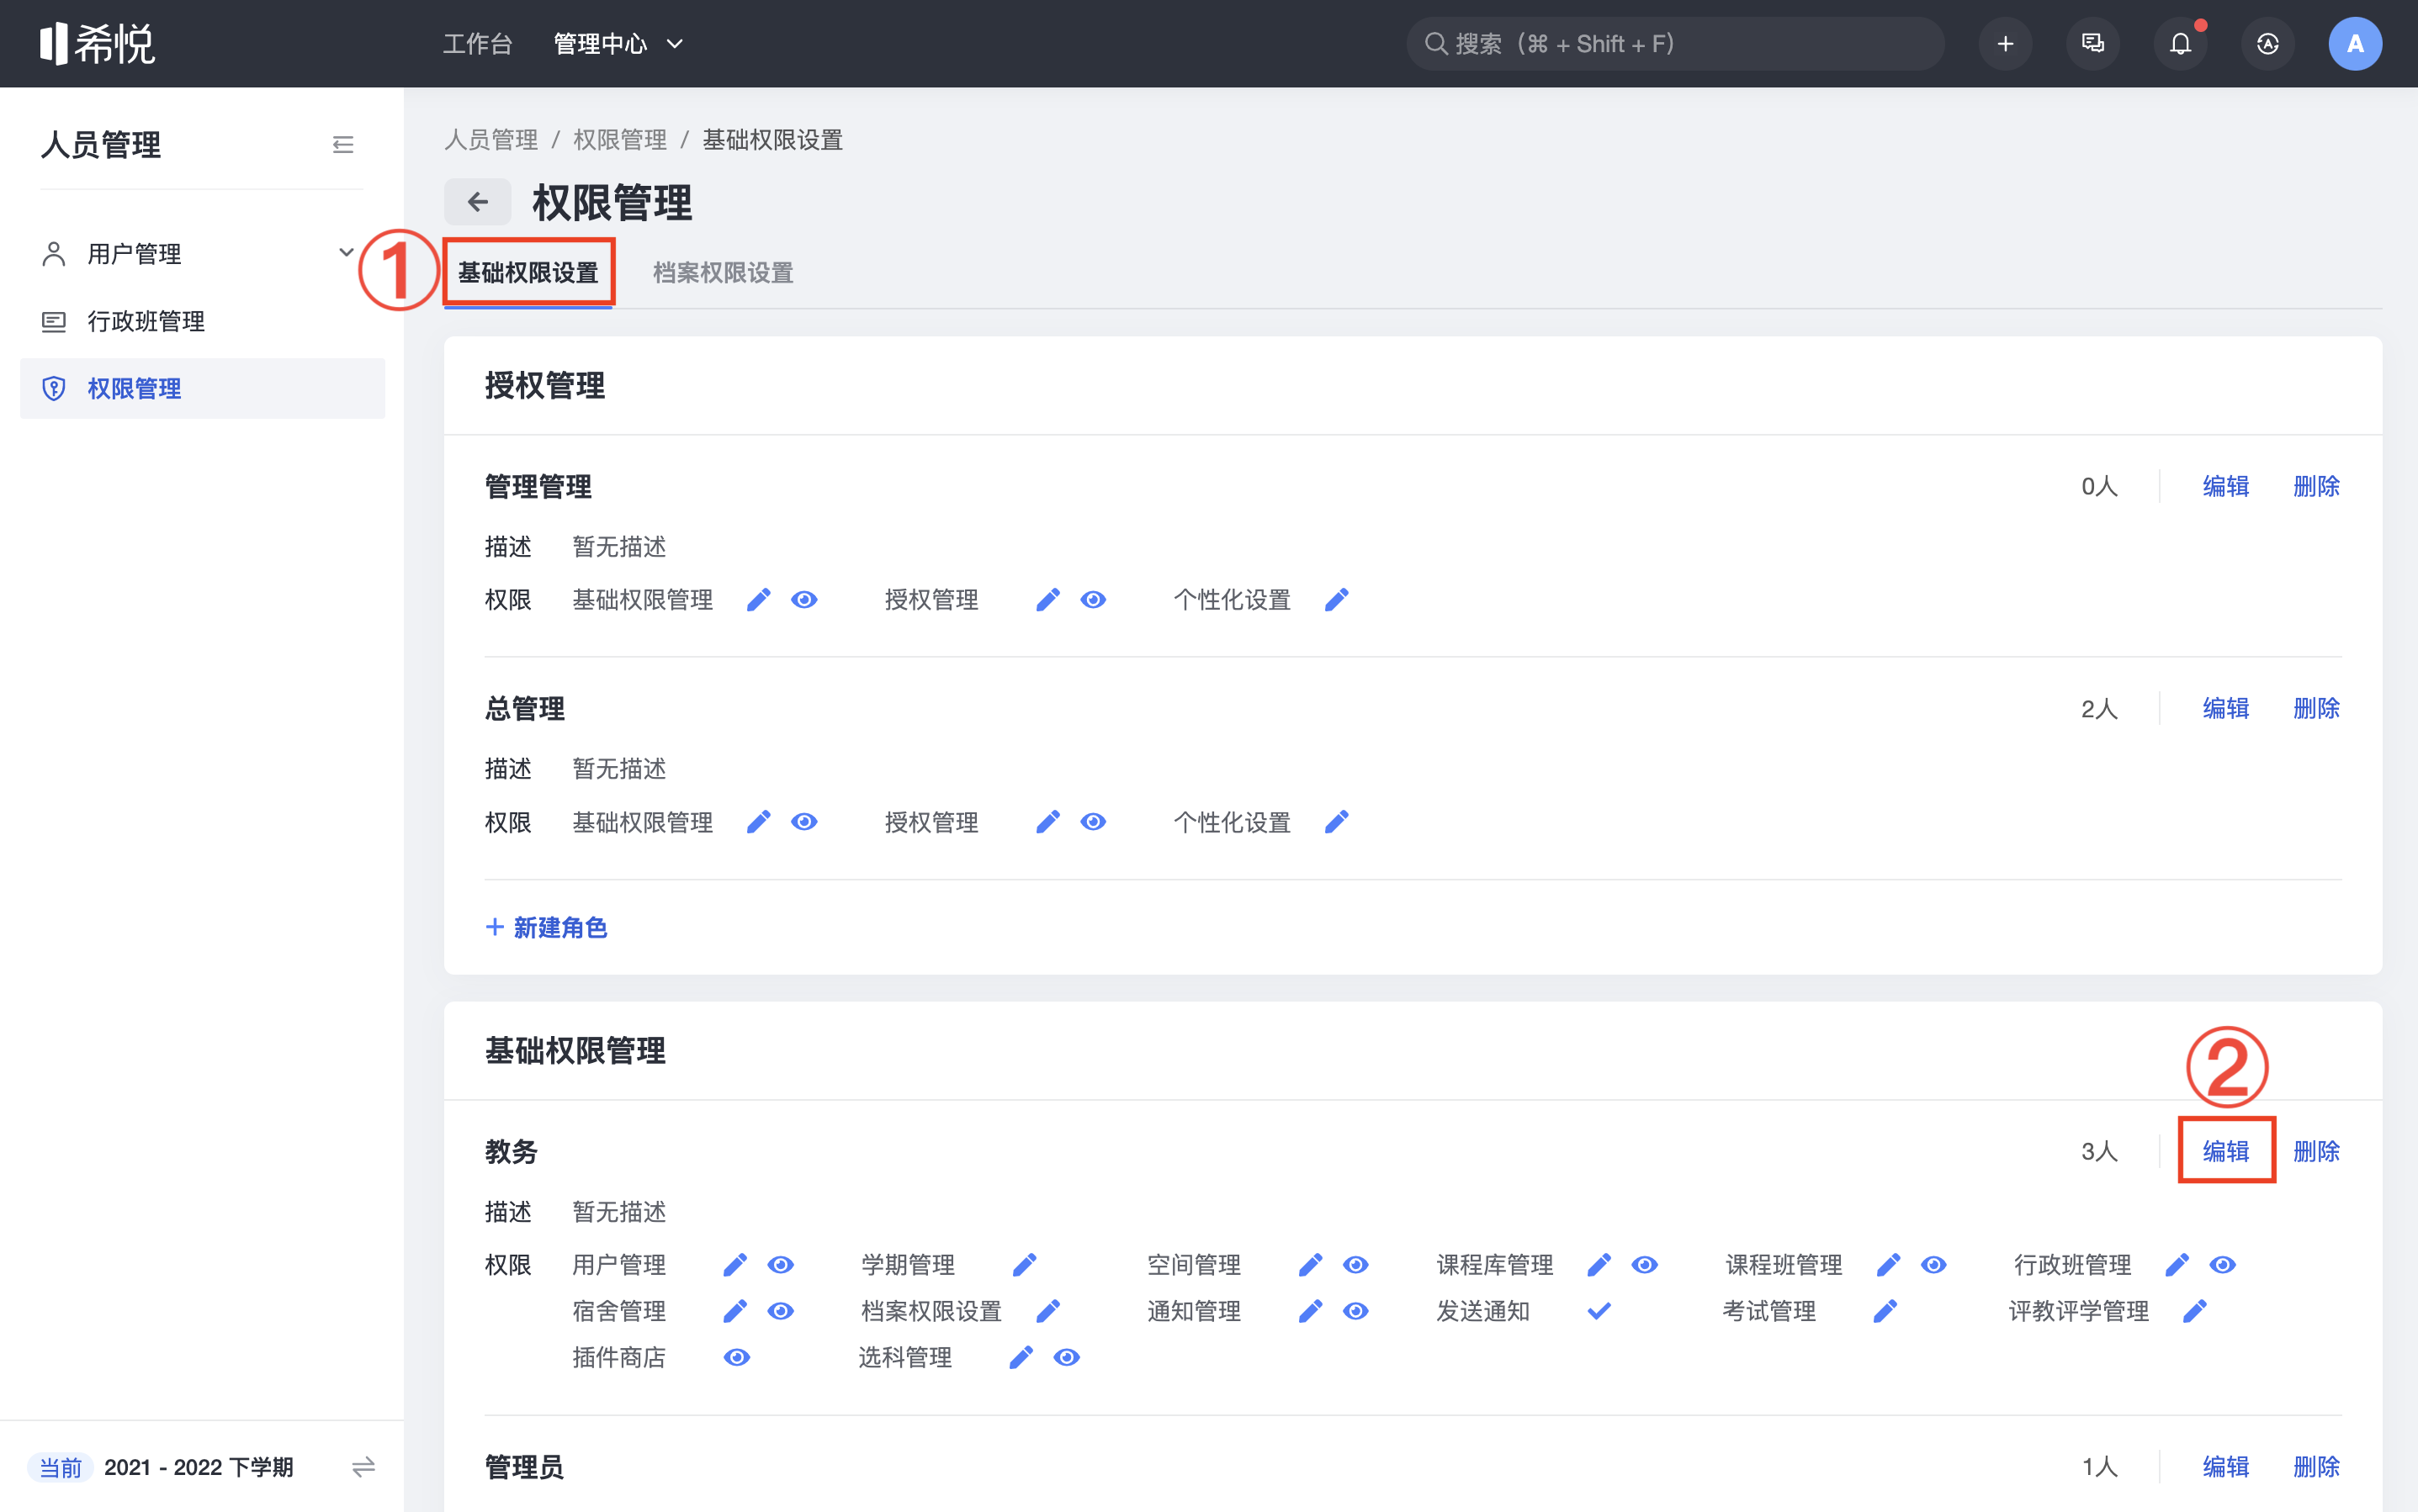
Task: Click 编辑 for 管理员 role
Action: pos(2225,1466)
